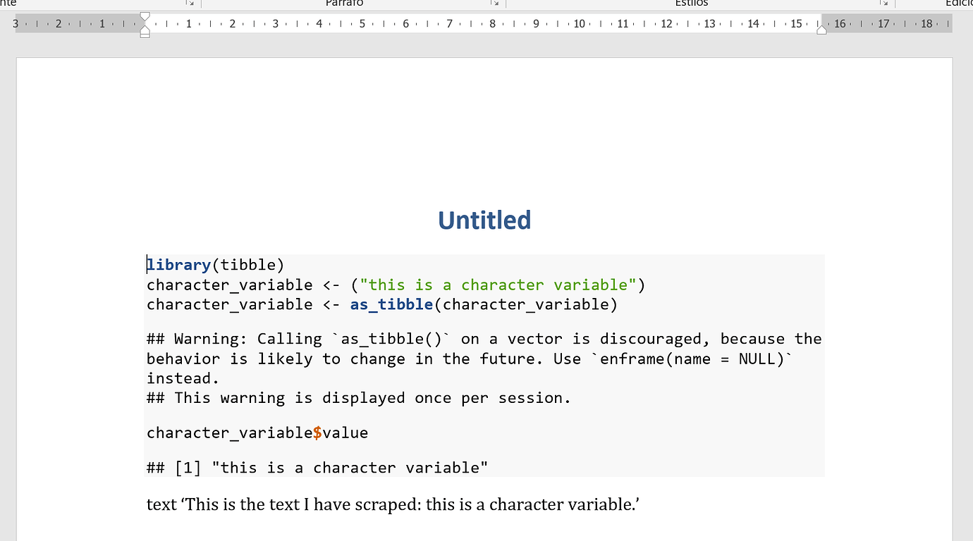Click the scraped text paragraph below code
Screen dimensions: 973x541
click(393, 504)
